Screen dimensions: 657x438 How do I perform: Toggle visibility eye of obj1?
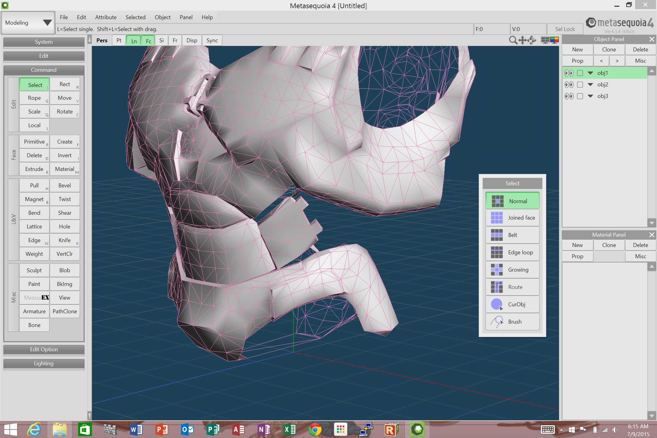569,73
